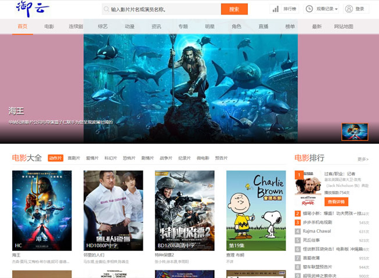
Task: Open the 海王 movie poster
Action: 42,211
